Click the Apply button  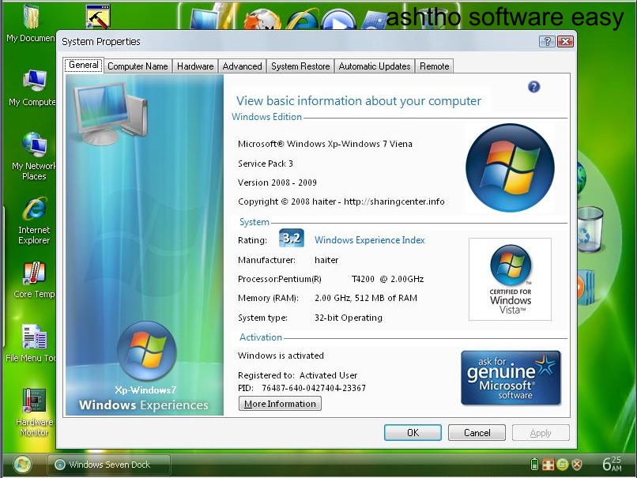coord(541,432)
